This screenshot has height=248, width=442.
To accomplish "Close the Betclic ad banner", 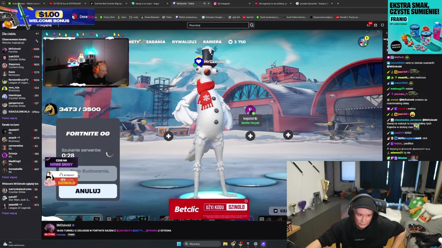I will pos(246,201).
